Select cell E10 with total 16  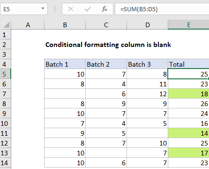coord(188,123)
